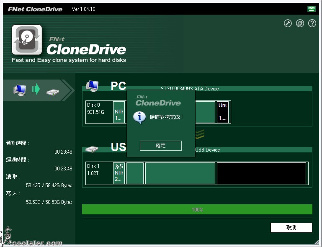Open the help question mark icon
Viewport: 322px width, 247px height.
click(312, 23)
